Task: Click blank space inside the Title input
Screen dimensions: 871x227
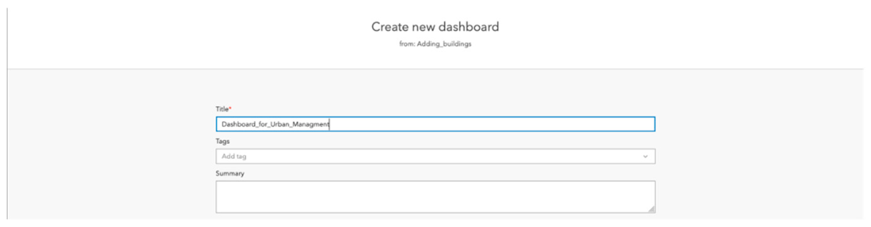Action: coord(490,124)
